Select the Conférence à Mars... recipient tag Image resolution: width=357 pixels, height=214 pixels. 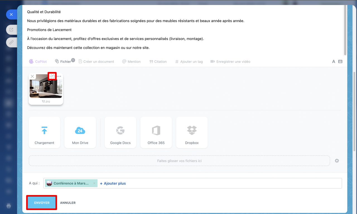pyautogui.click(x=71, y=183)
